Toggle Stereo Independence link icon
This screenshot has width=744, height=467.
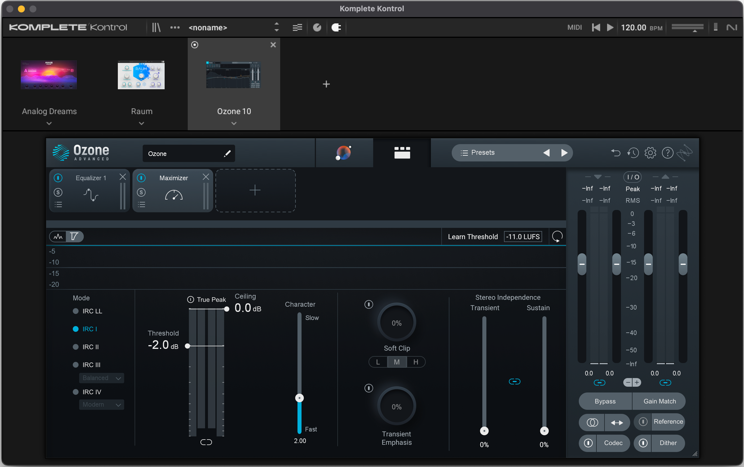(514, 382)
